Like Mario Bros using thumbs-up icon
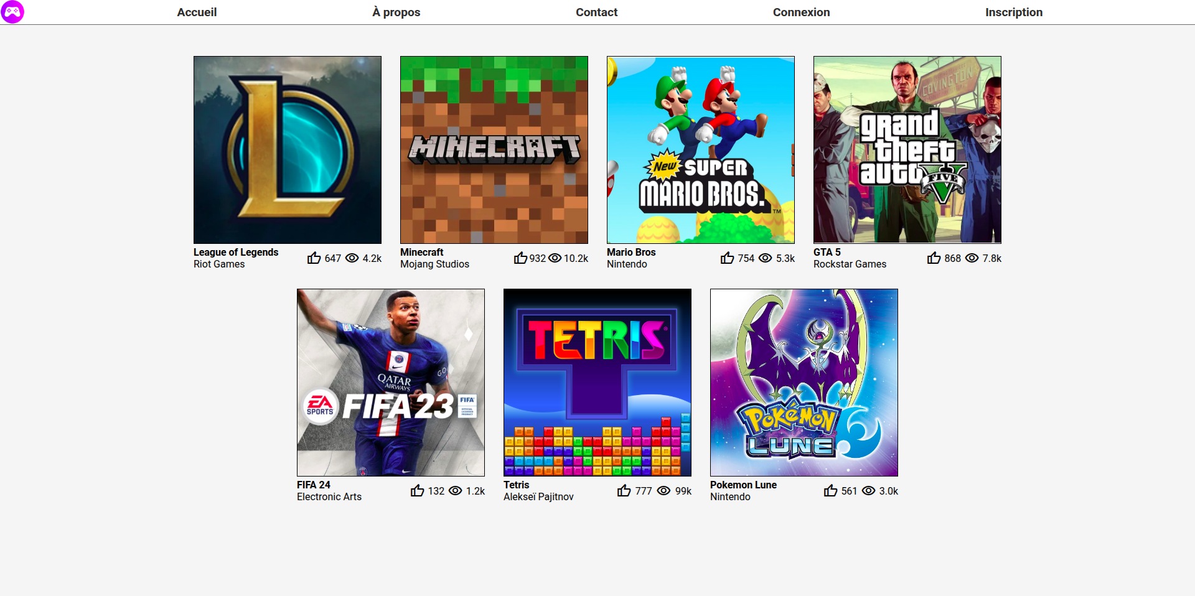The height and width of the screenshot is (596, 1195). (727, 258)
